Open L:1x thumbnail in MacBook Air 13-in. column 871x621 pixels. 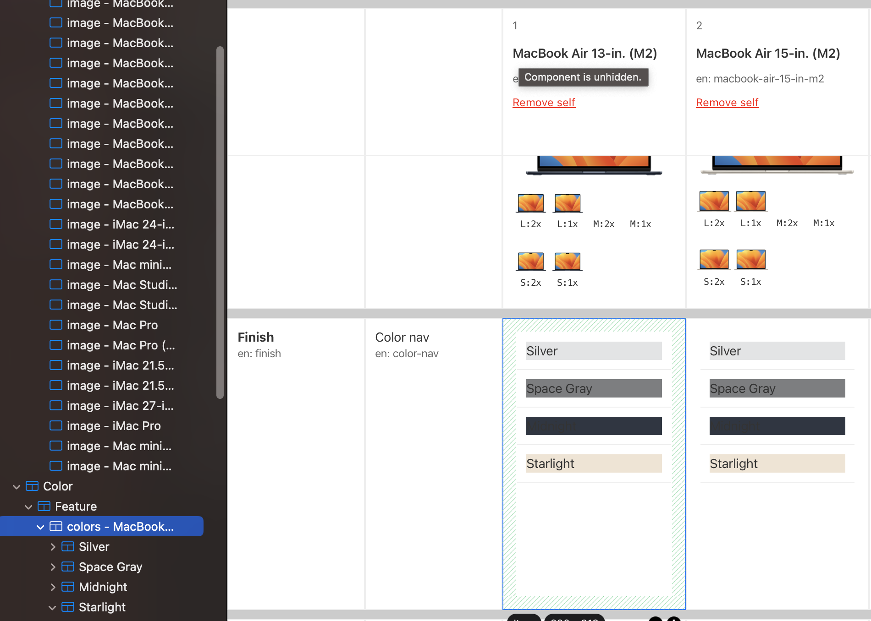tap(568, 203)
